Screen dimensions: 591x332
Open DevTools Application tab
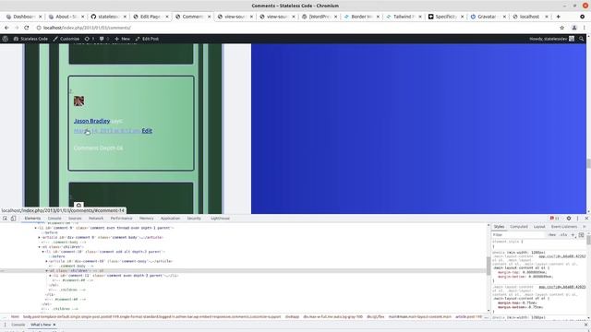tap(170, 219)
